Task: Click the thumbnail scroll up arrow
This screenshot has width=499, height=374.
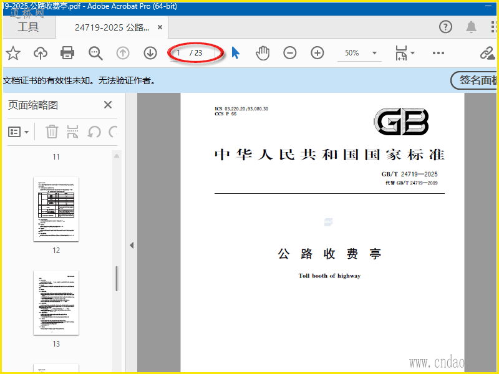Action: (117, 156)
